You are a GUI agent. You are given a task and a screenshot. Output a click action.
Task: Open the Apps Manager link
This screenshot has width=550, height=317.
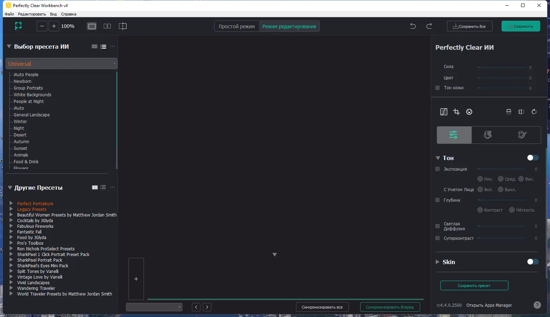point(489,305)
